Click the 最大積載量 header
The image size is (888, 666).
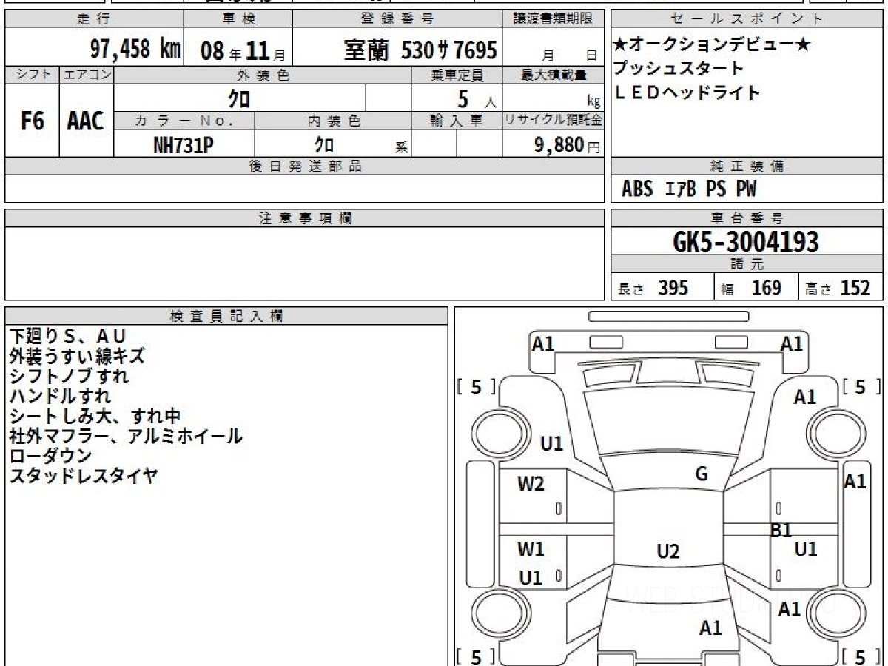[x=554, y=75]
